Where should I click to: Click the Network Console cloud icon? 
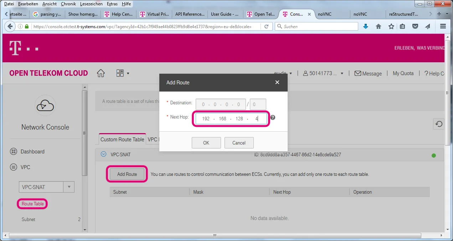coord(45,106)
